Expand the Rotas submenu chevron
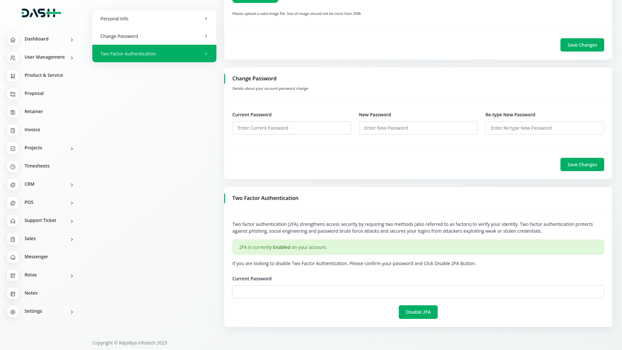Viewport: 622px width, 350px height. [x=72, y=275]
